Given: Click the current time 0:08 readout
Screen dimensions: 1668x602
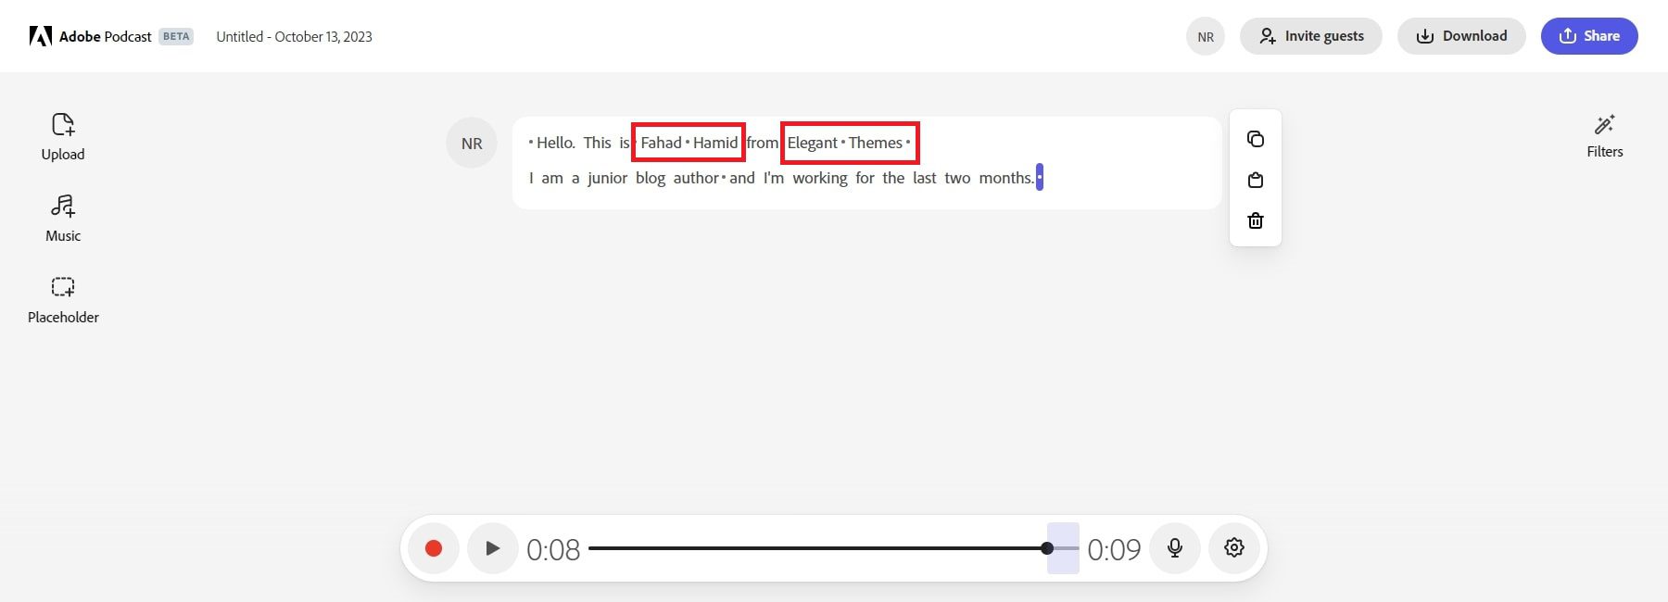Looking at the screenshot, I should click(553, 549).
